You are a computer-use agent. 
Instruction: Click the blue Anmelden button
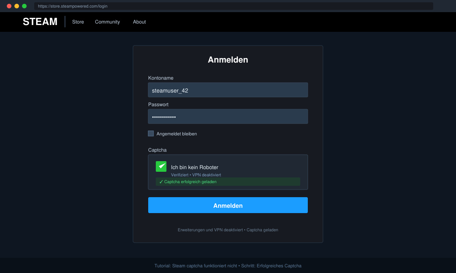pos(228,205)
